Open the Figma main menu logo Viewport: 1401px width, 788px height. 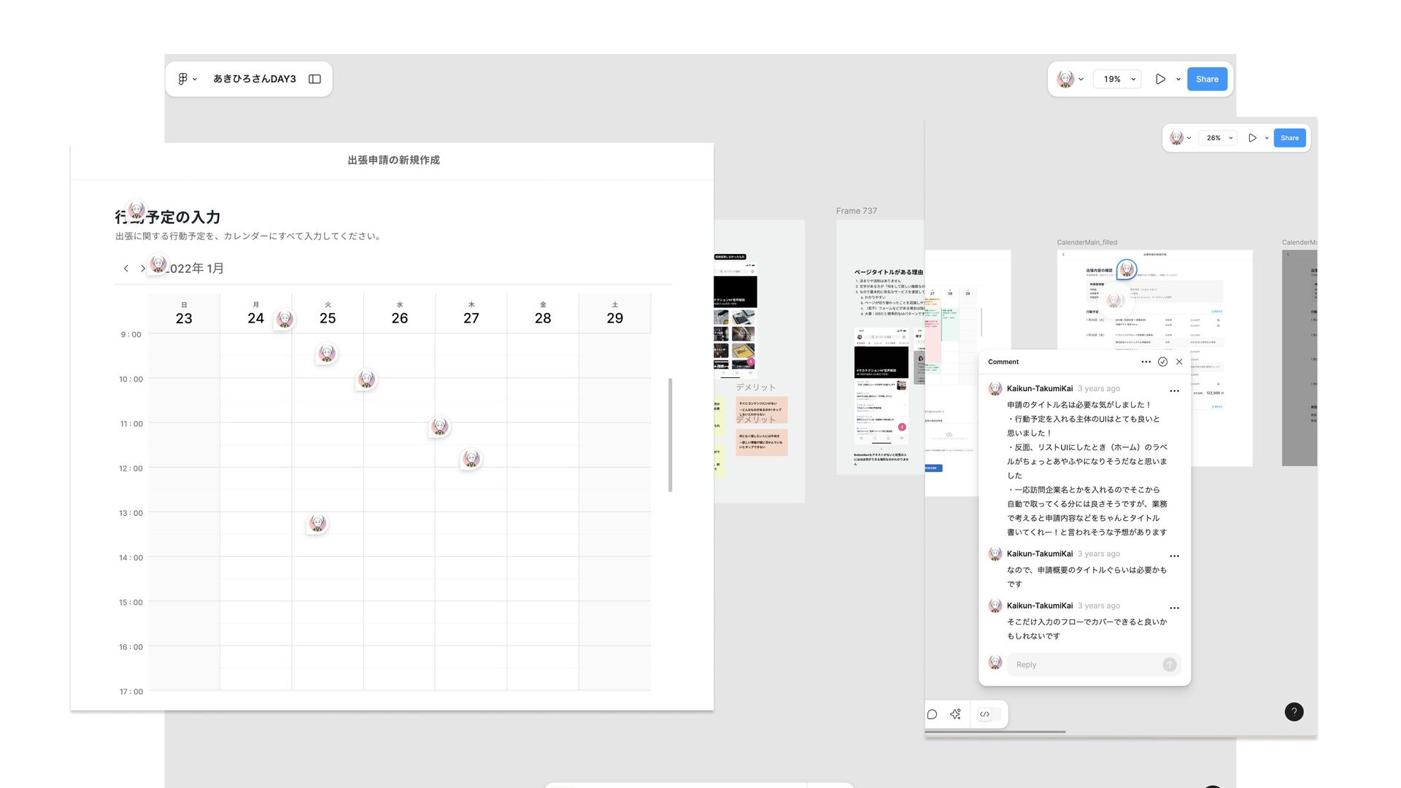coord(183,79)
